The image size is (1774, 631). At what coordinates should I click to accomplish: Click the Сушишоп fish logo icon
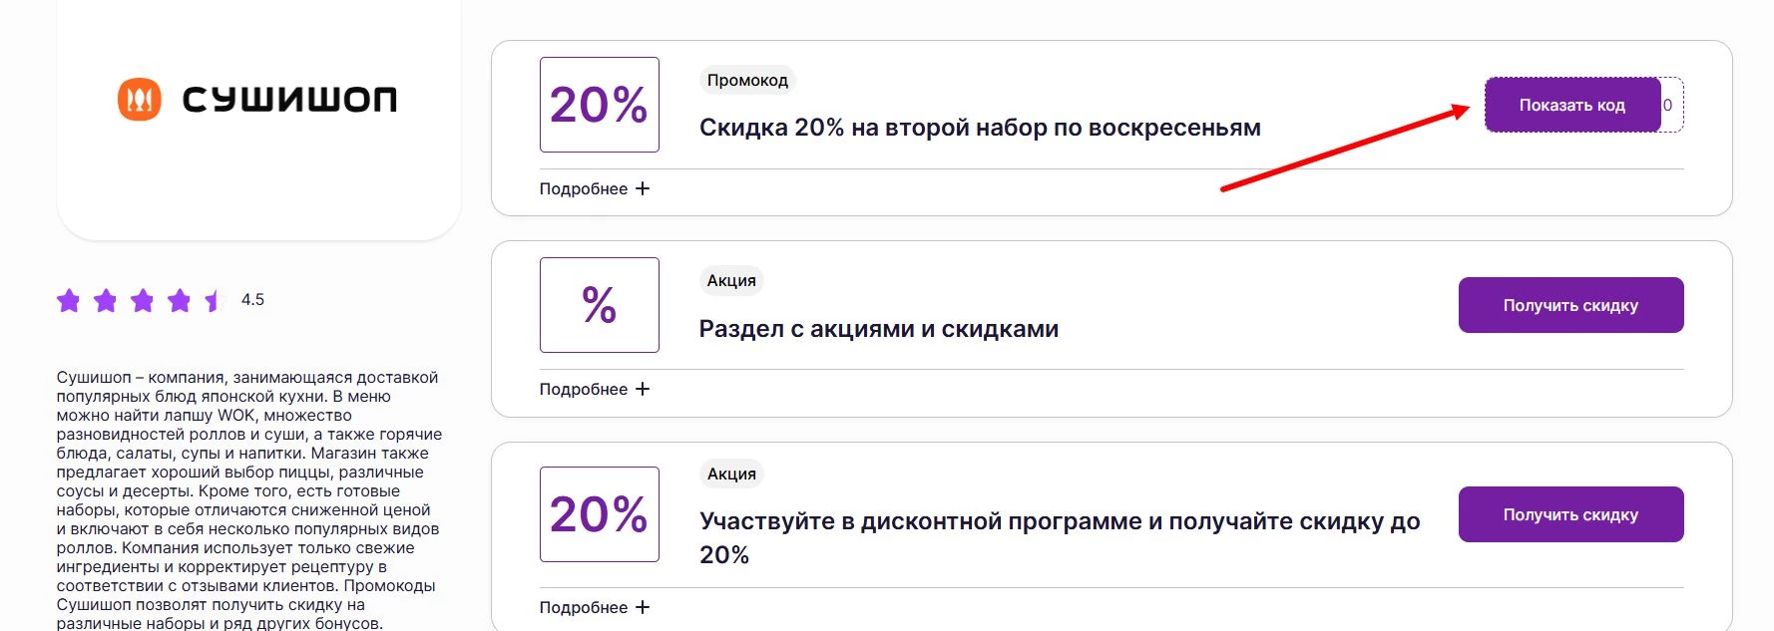pyautogui.click(x=141, y=97)
